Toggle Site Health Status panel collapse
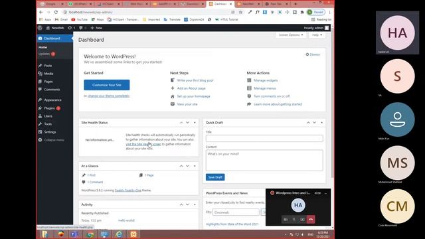The height and width of the screenshot is (239, 425). coord(195,123)
